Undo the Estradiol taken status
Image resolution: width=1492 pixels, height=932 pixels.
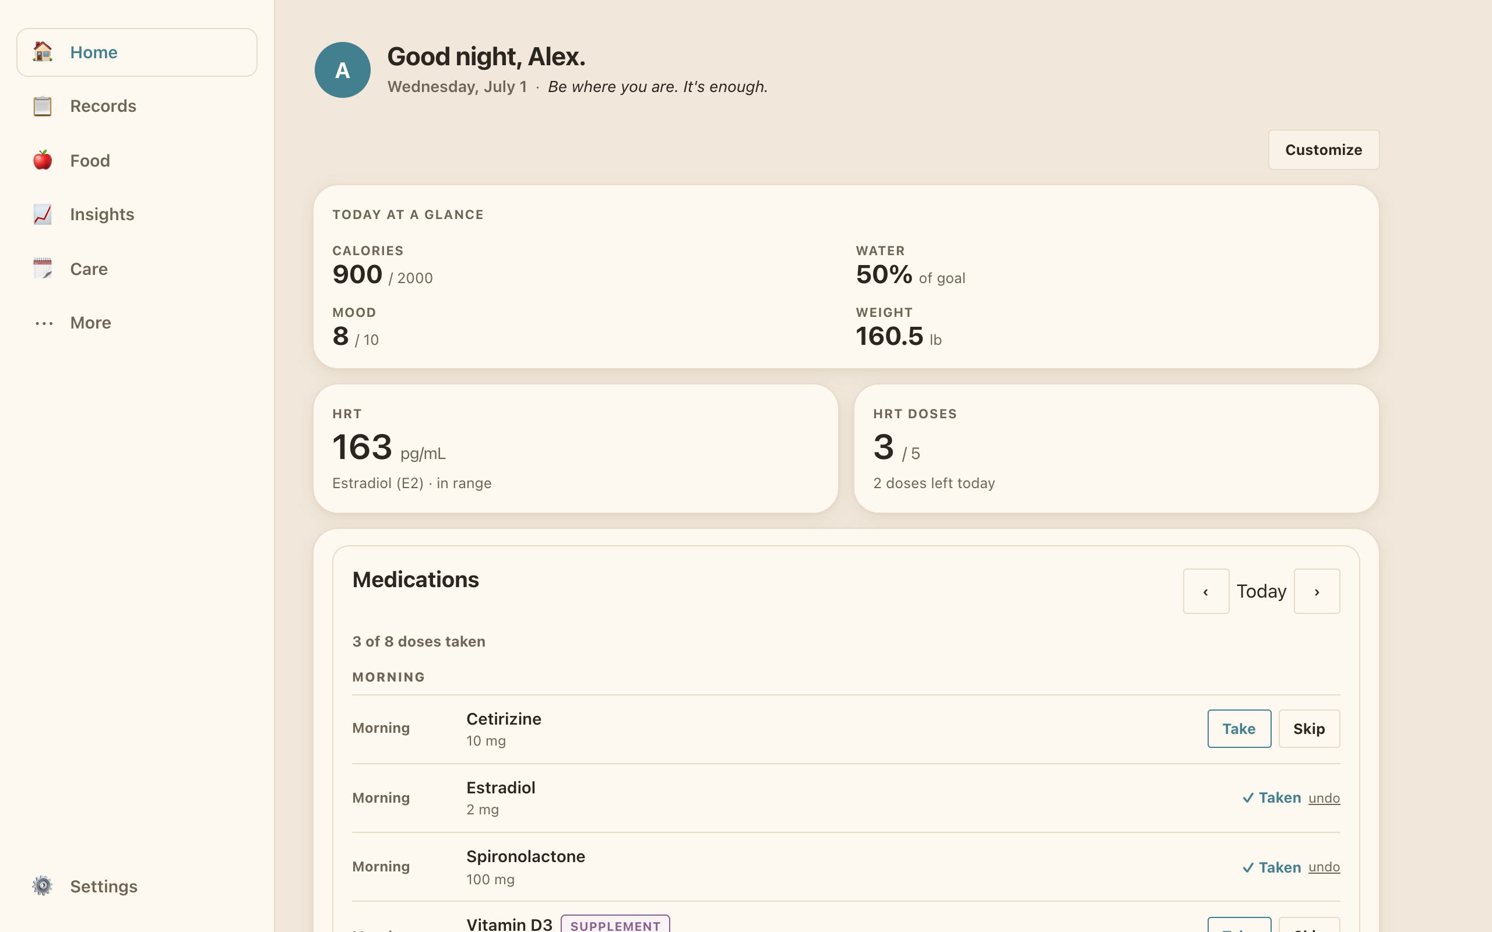point(1324,797)
